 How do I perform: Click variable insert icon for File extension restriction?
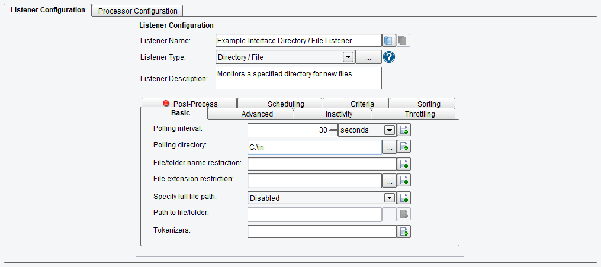pos(404,180)
